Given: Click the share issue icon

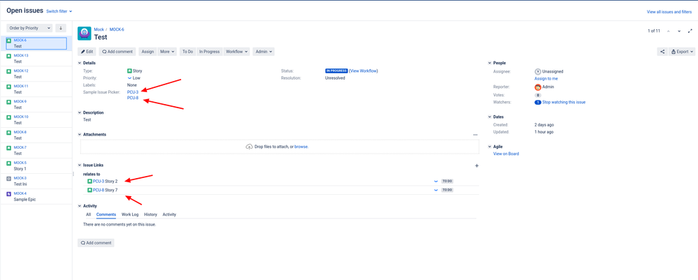Looking at the screenshot, I should (662, 52).
